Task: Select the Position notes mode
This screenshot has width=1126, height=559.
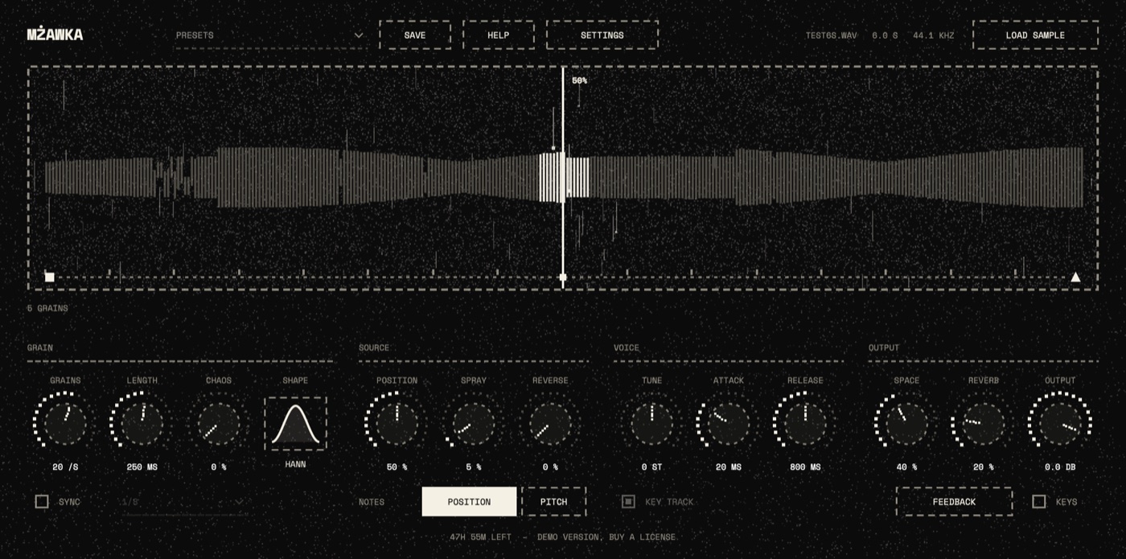Action: (x=469, y=502)
